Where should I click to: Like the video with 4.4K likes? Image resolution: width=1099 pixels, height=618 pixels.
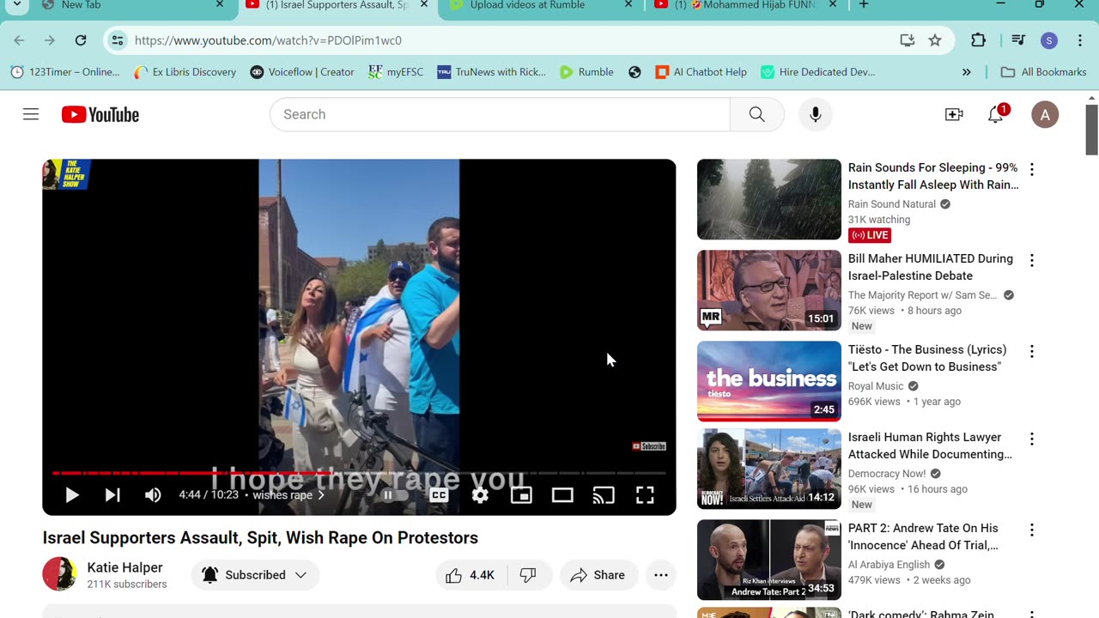click(x=471, y=575)
